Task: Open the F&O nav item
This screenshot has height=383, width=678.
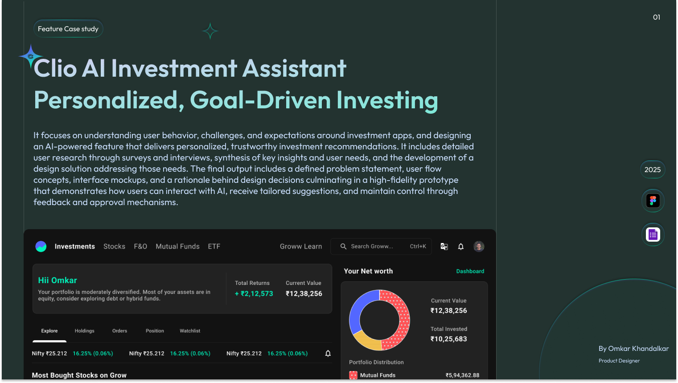Action: (140, 247)
